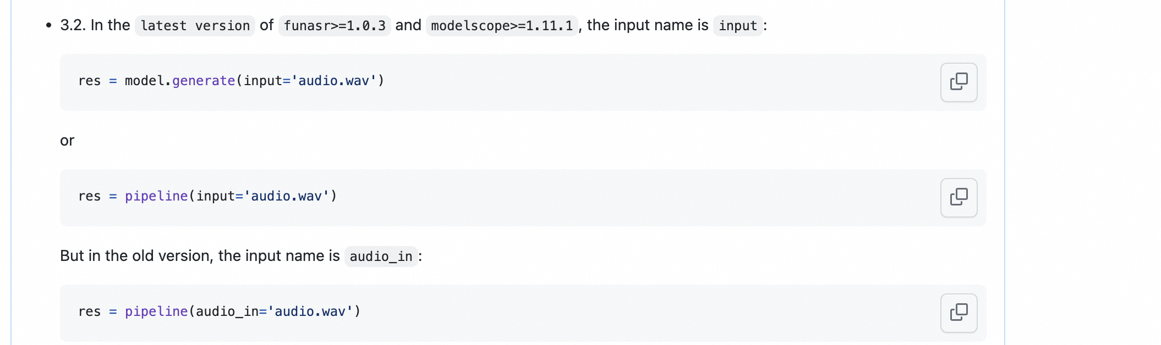Viewport: 1161px width, 345px height.
Task: Click 'pipeline' in the input= code block
Action: click(x=156, y=196)
